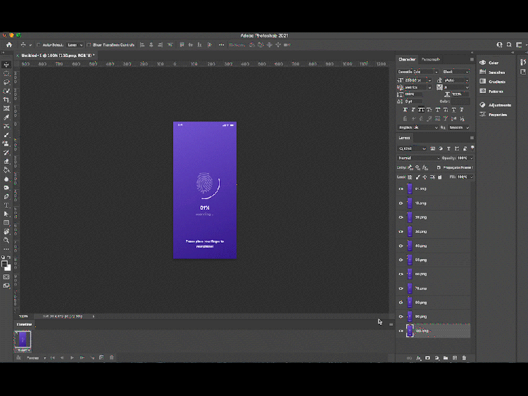Screen dimensions: 528x396
Task: Open the Opacity value dropdown
Action: tap(471, 158)
